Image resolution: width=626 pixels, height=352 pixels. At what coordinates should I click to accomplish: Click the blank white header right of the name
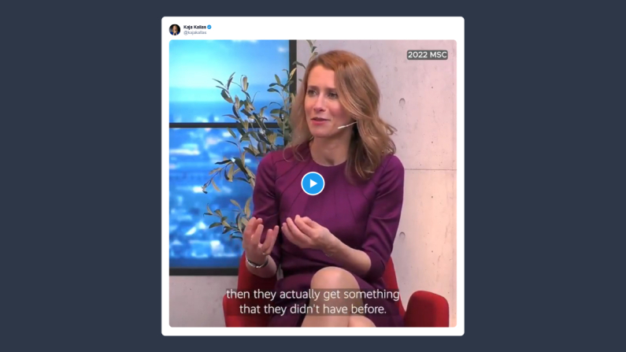pos(335,28)
